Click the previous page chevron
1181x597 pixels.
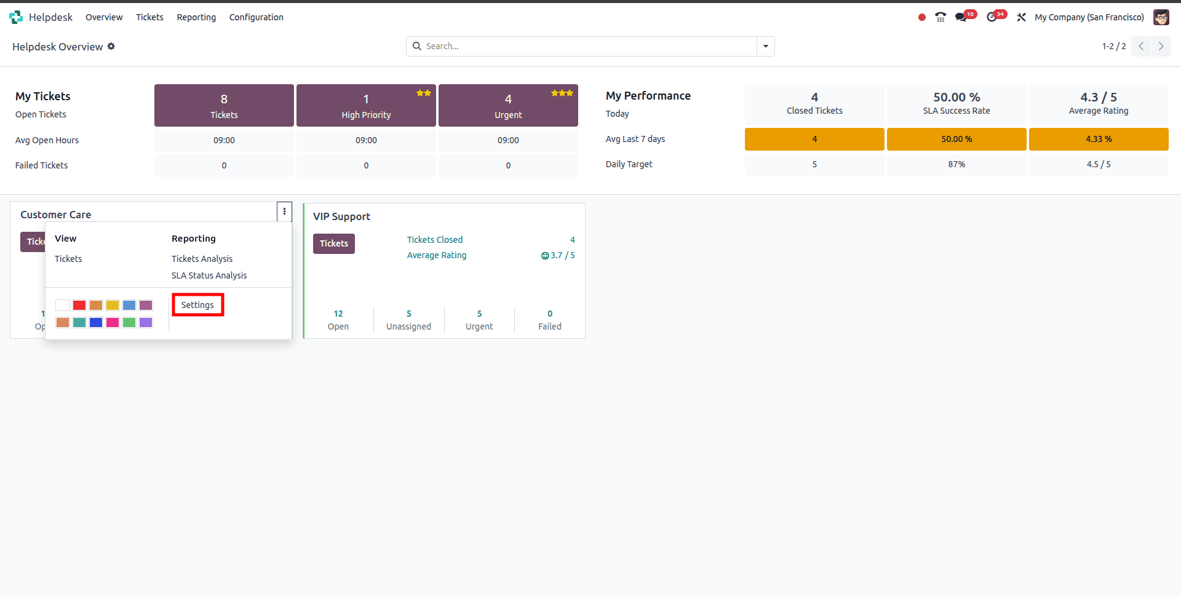(1142, 46)
